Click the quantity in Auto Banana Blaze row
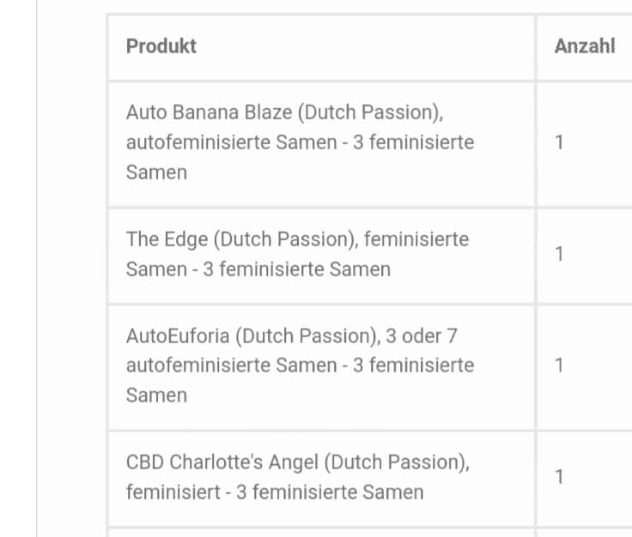This screenshot has width=632, height=537. 560,142
